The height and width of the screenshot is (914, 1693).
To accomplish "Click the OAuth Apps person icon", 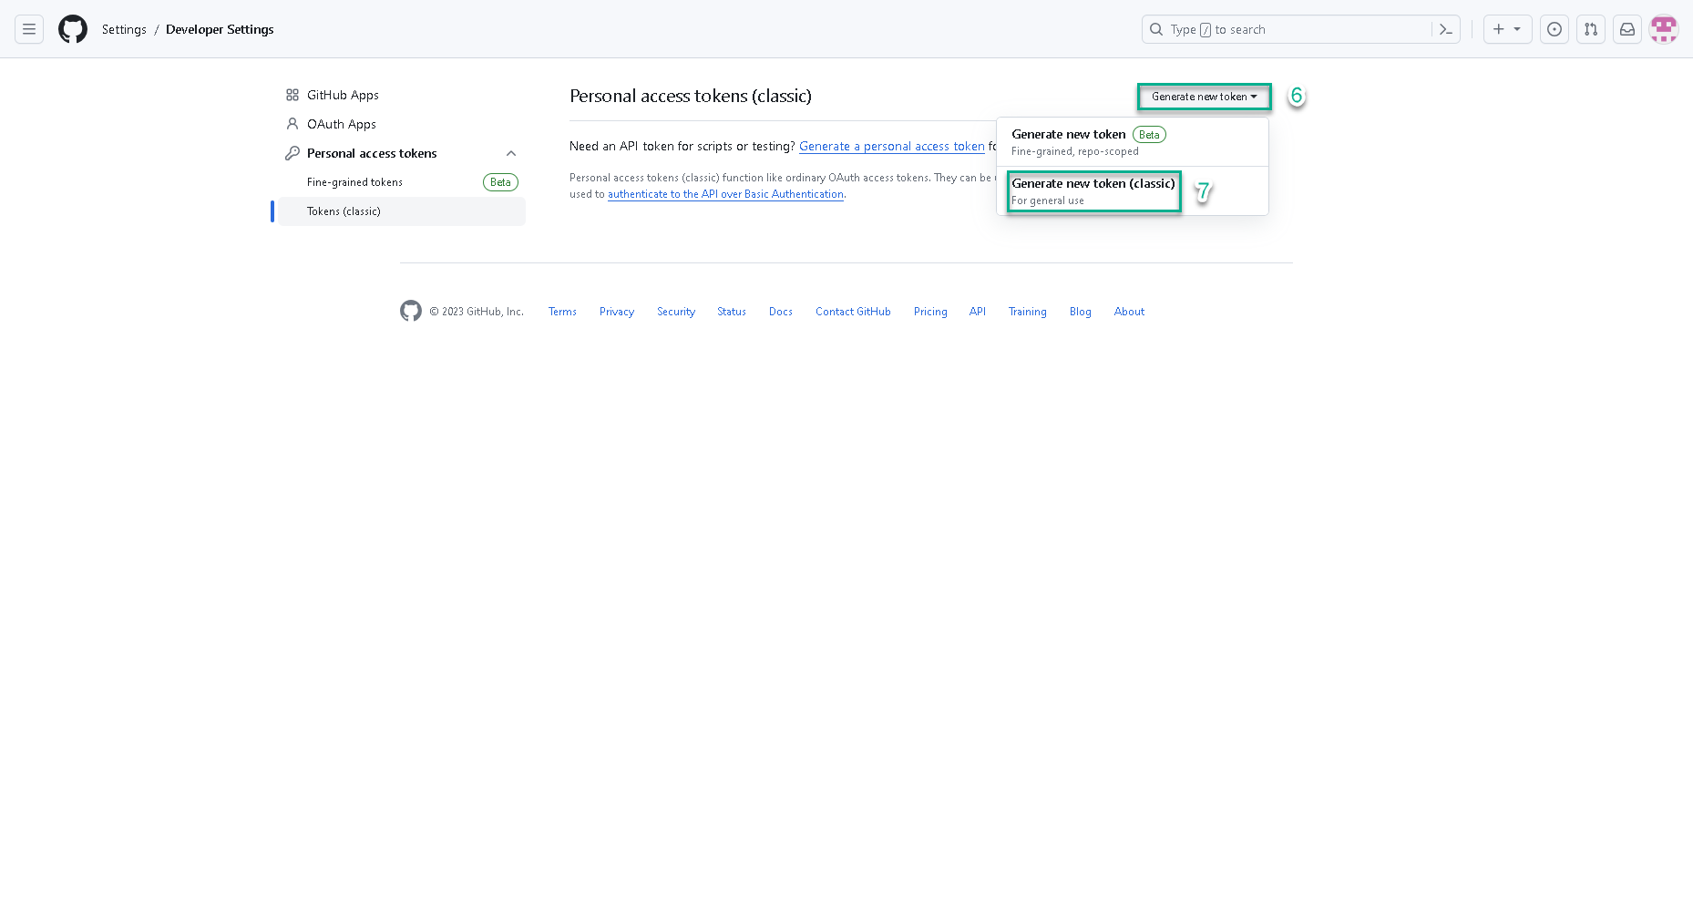I will click(292, 123).
